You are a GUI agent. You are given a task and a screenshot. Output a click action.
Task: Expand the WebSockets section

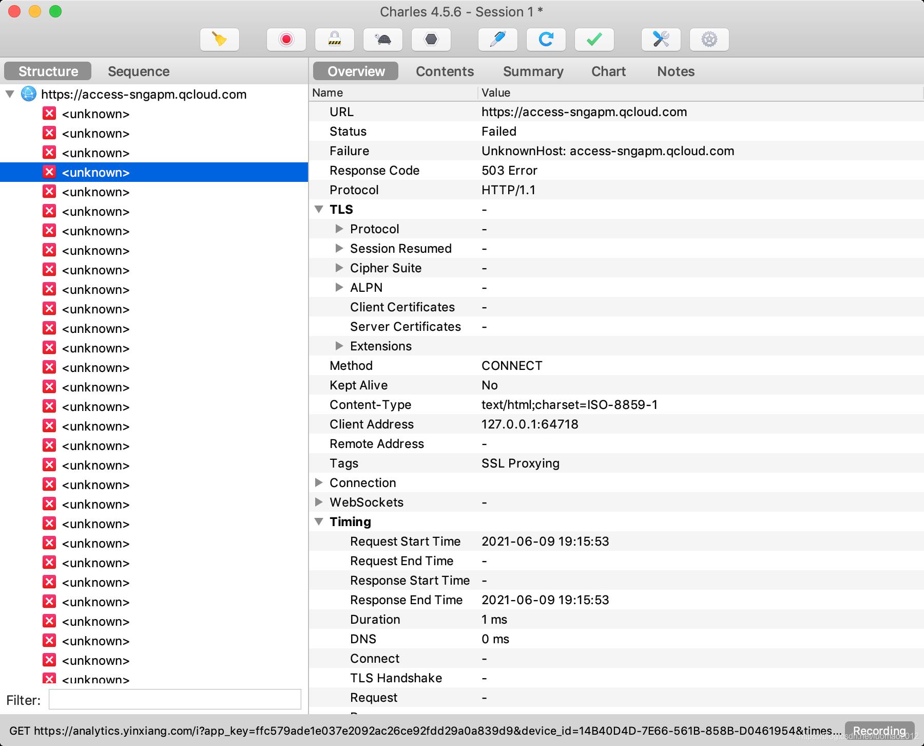pos(319,502)
